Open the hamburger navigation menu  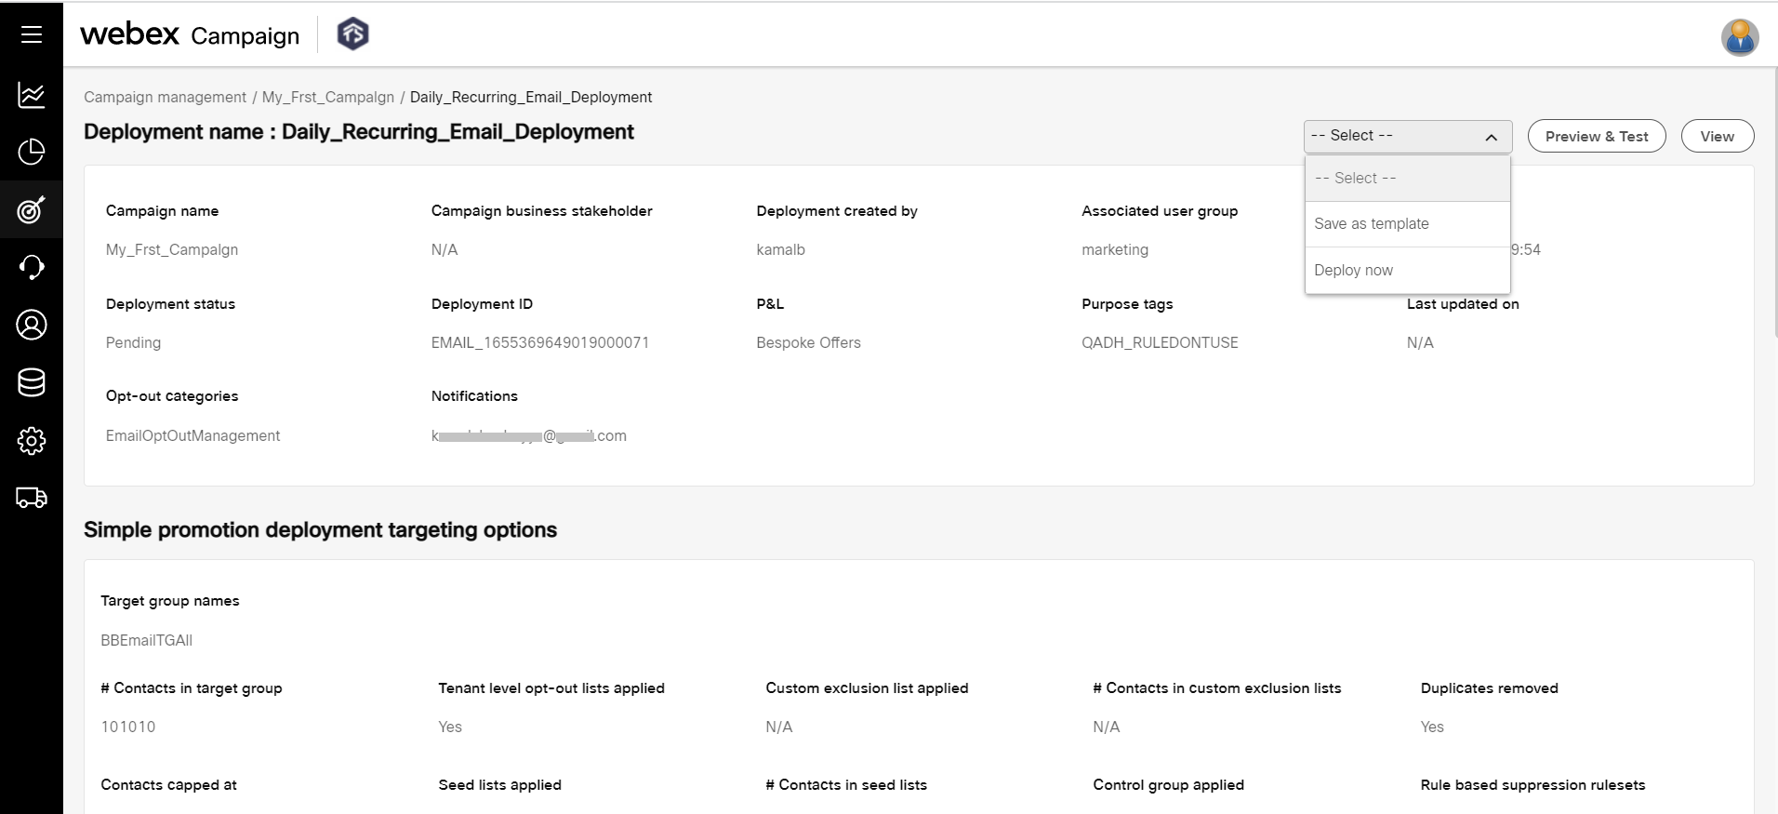[32, 34]
